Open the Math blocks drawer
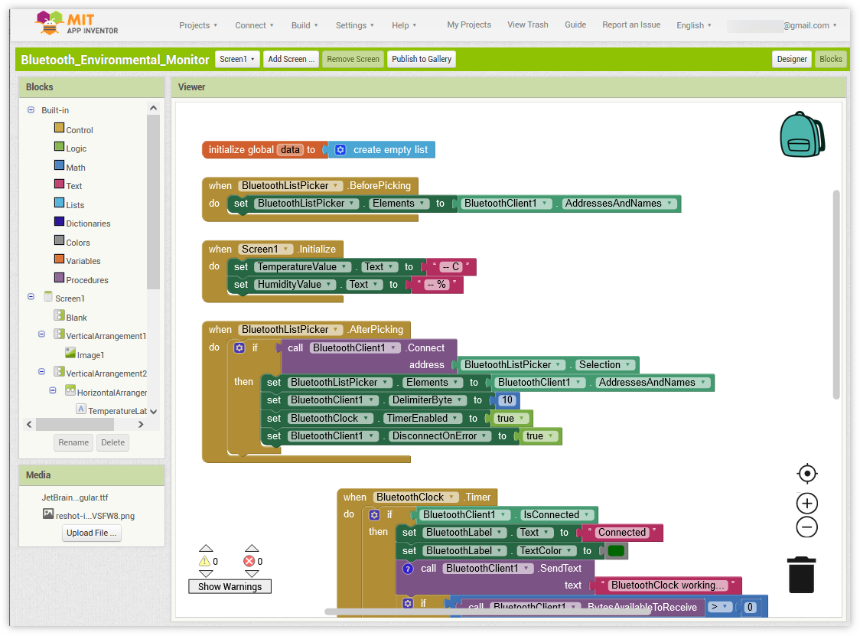860x636 pixels. coord(70,168)
